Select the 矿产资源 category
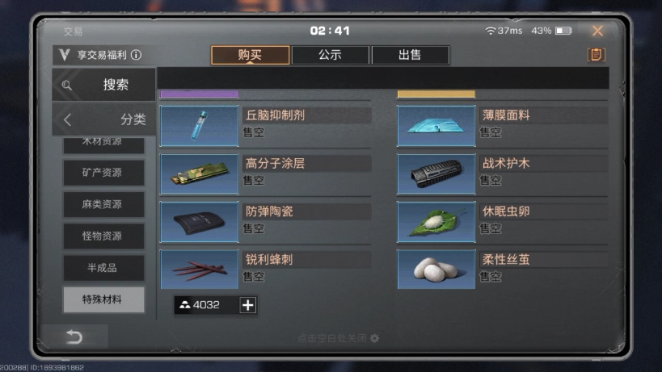This screenshot has width=662, height=372. [x=103, y=173]
